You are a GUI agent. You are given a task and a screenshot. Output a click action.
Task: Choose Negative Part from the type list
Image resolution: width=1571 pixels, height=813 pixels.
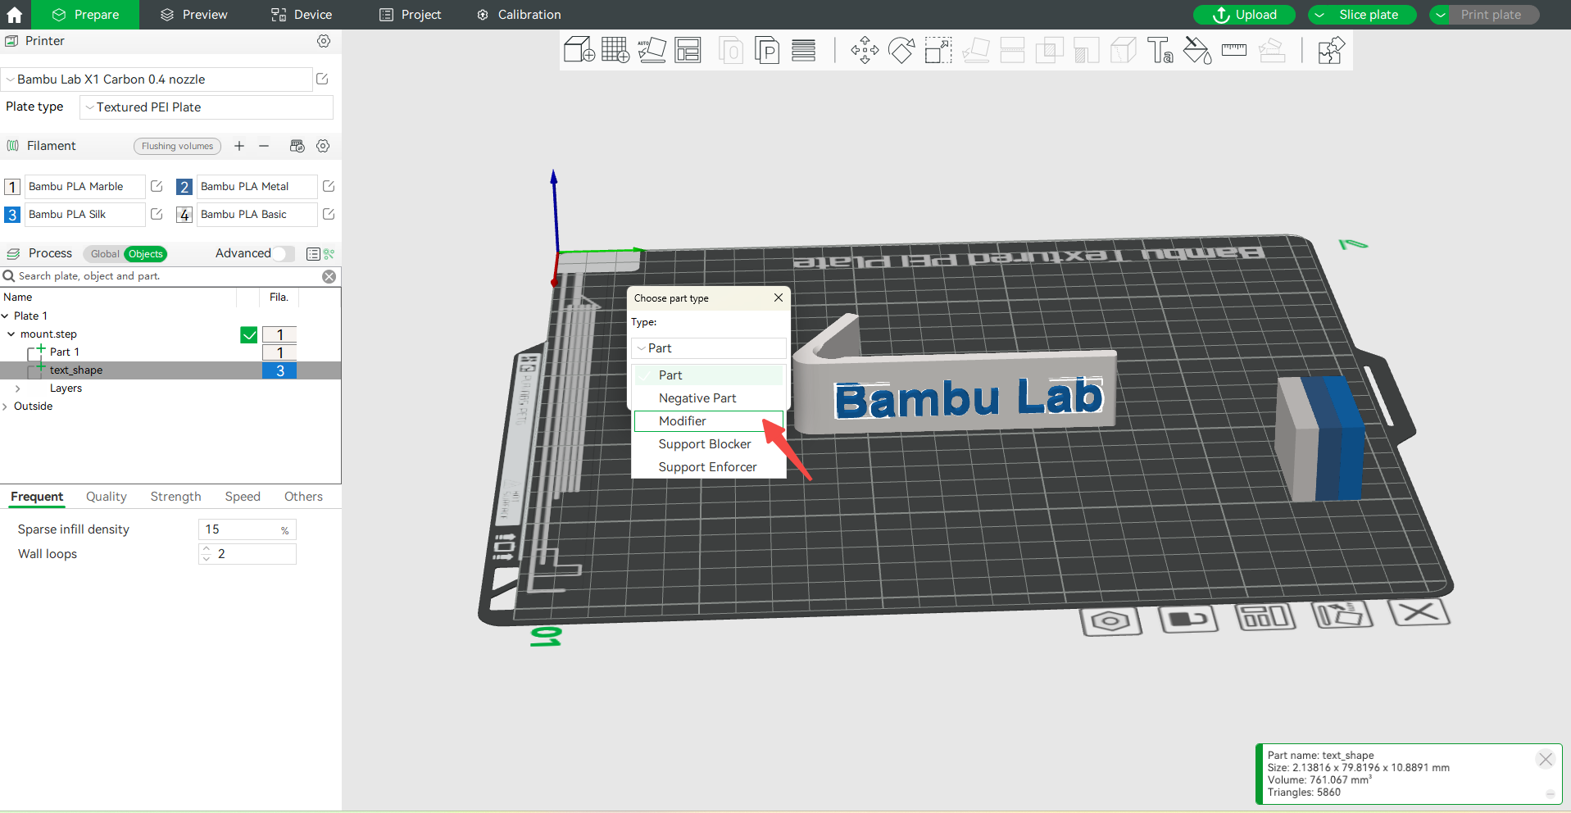(709, 398)
